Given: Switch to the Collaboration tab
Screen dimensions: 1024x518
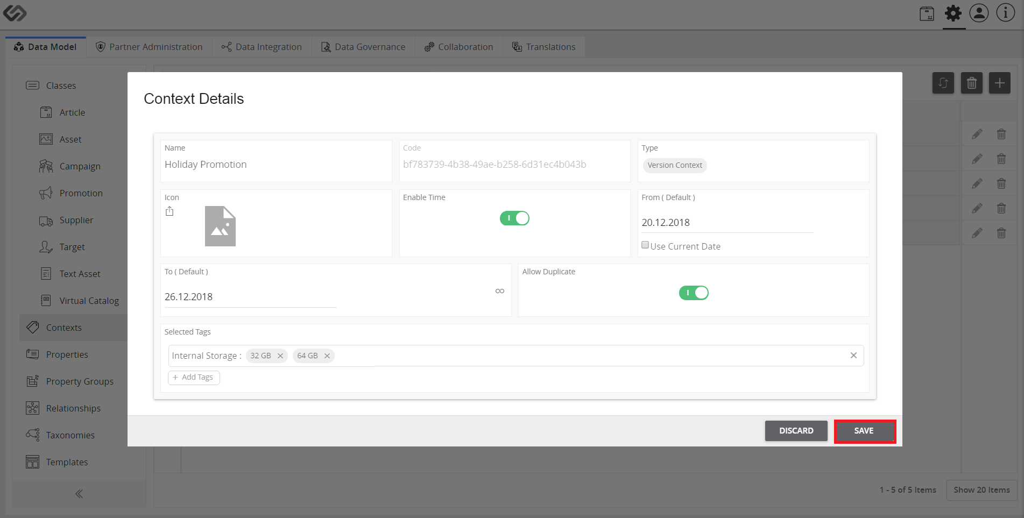Looking at the screenshot, I should (458, 47).
